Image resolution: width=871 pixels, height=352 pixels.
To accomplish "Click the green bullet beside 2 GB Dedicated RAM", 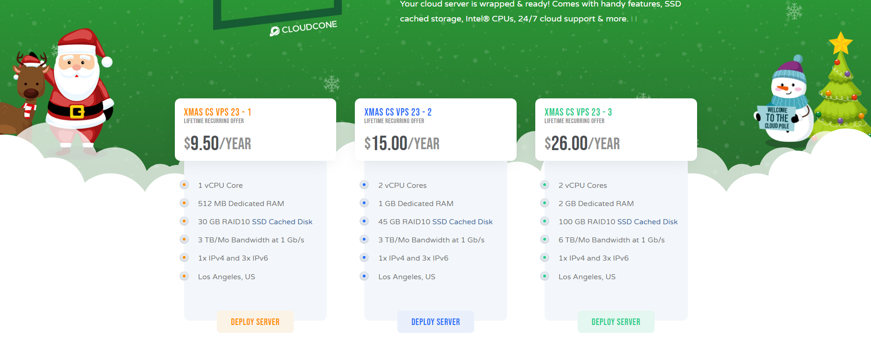I will pos(545,203).
